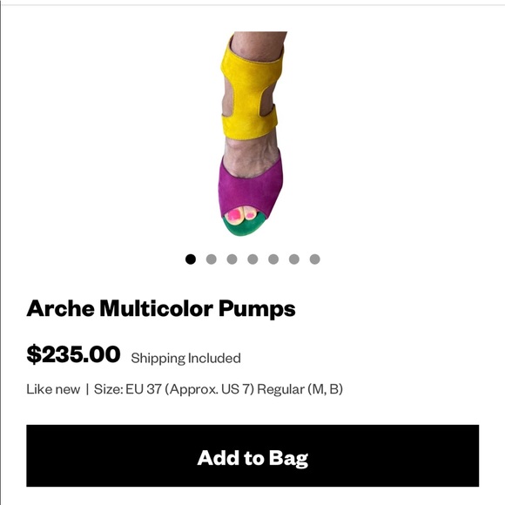Select the Size: EU 37 text

[x=127, y=389]
